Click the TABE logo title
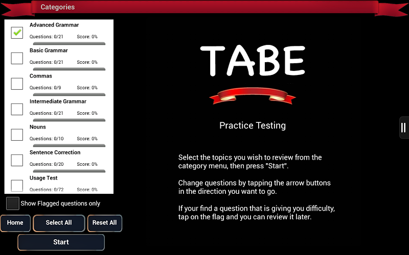The height and width of the screenshot is (255, 409). (x=253, y=61)
